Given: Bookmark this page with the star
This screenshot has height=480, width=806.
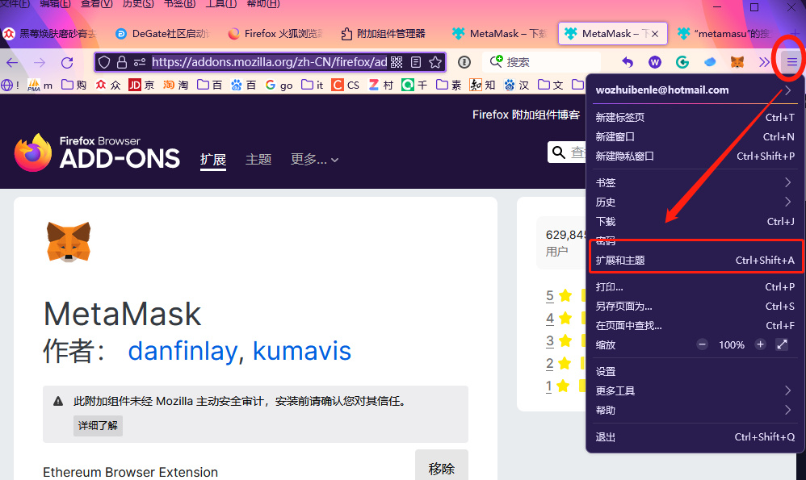Looking at the screenshot, I should tap(435, 62).
